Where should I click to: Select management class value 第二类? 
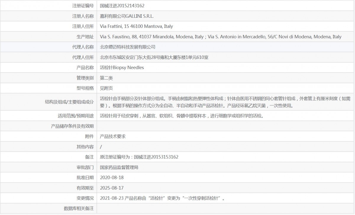click(x=106, y=78)
